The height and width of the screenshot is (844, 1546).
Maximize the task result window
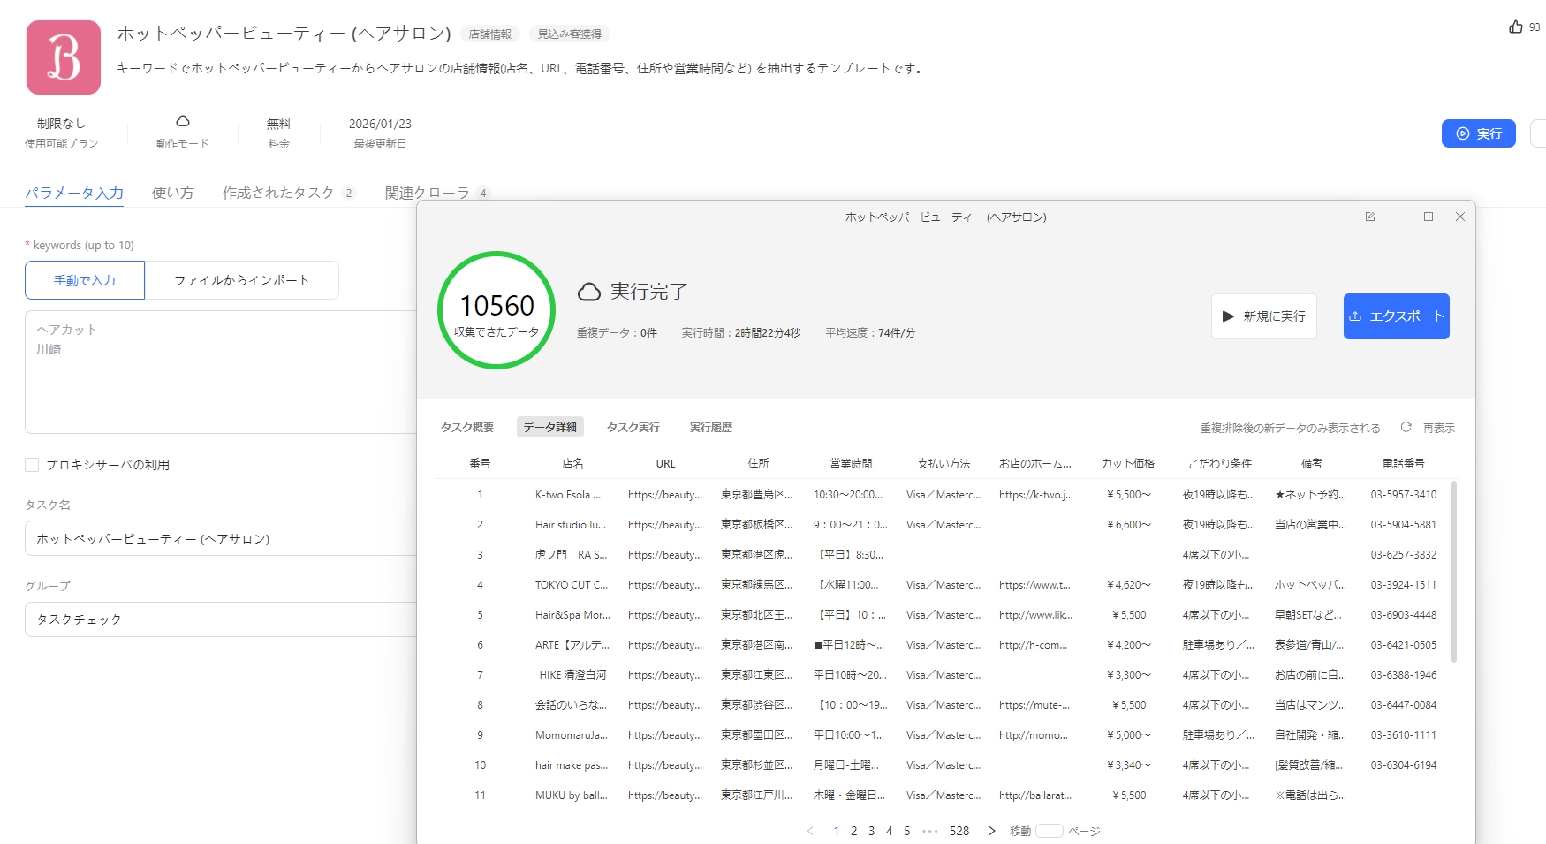tap(1429, 217)
